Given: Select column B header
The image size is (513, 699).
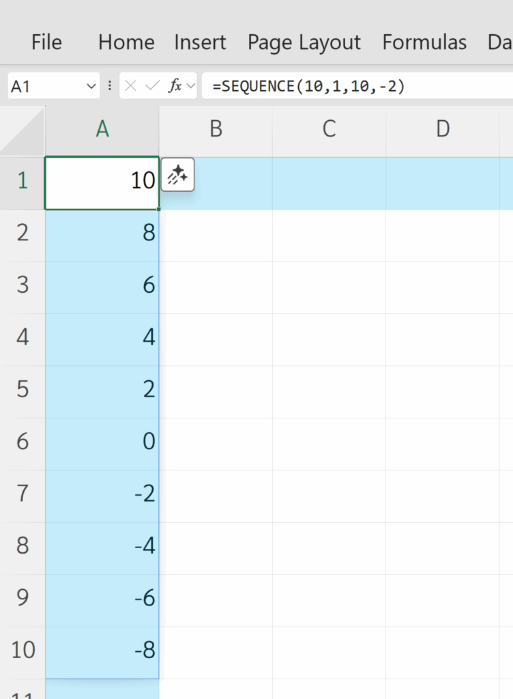Looking at the screenshot, I should tap(216, 129).
